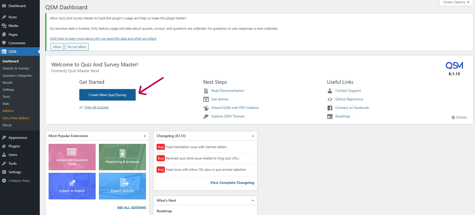The width and height of the screenshot is (475, 215).
Task: Click the Collapse menu arrow icon
Action: click(x=4, y=181)
